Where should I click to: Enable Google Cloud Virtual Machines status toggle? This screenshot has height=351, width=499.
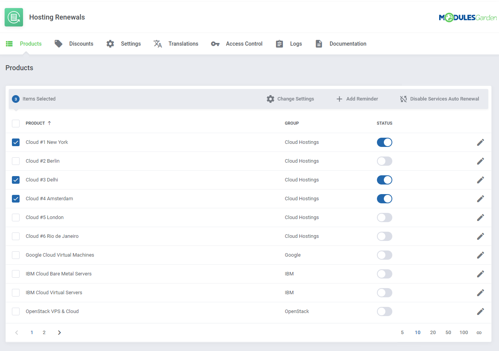point(385,255)
